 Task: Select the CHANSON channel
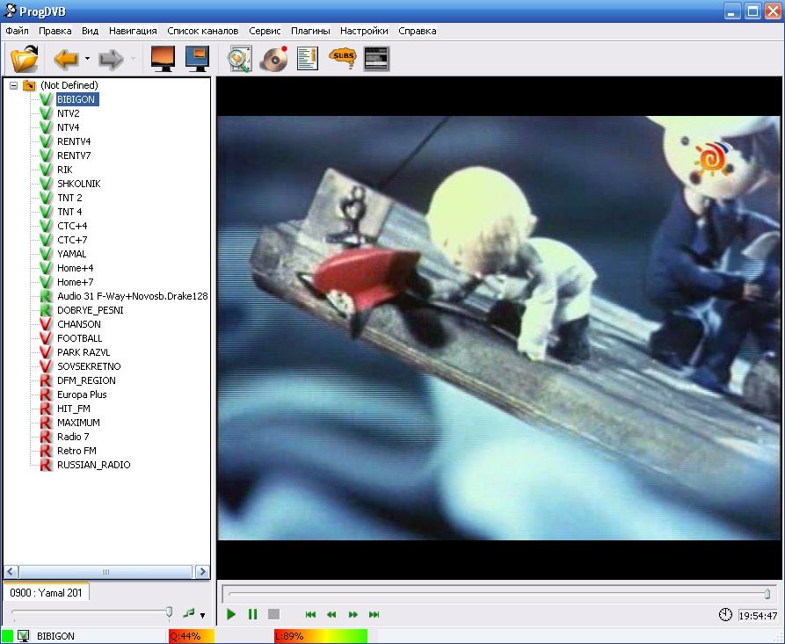(78, 323)
